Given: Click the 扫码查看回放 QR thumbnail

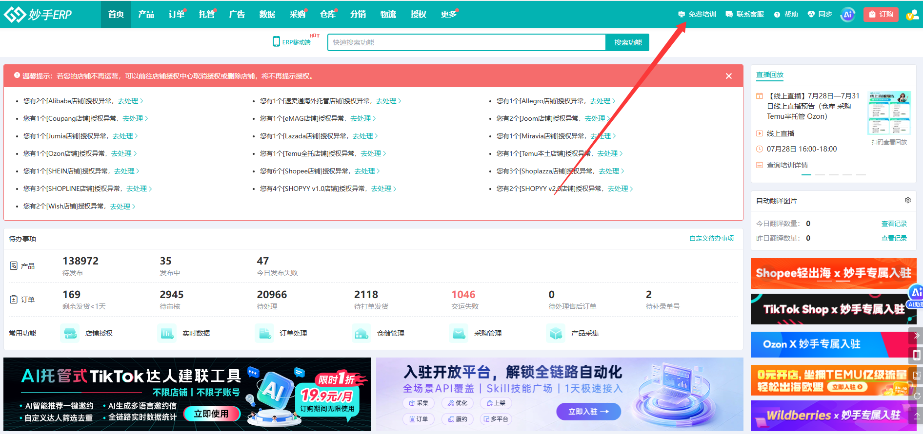Looking at the screenshot, I should click(x=889, y=113).
